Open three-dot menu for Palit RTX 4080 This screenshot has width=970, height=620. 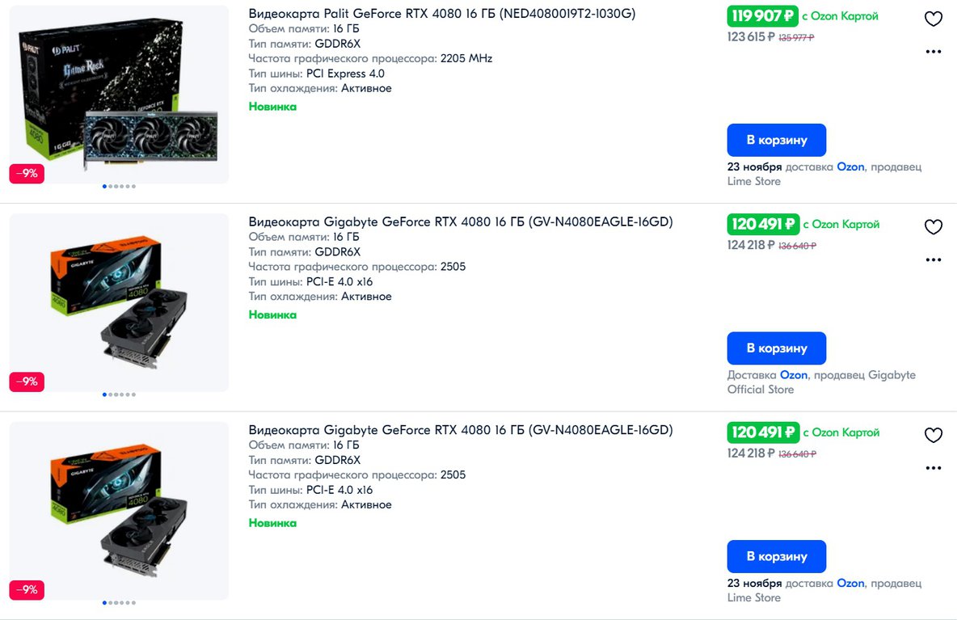(933, 52)
